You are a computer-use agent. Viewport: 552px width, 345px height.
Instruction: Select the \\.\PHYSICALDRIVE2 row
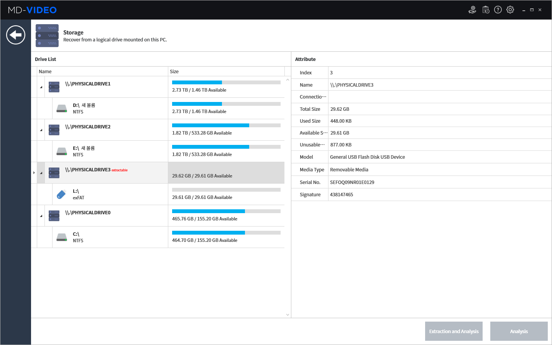[158, 130]
